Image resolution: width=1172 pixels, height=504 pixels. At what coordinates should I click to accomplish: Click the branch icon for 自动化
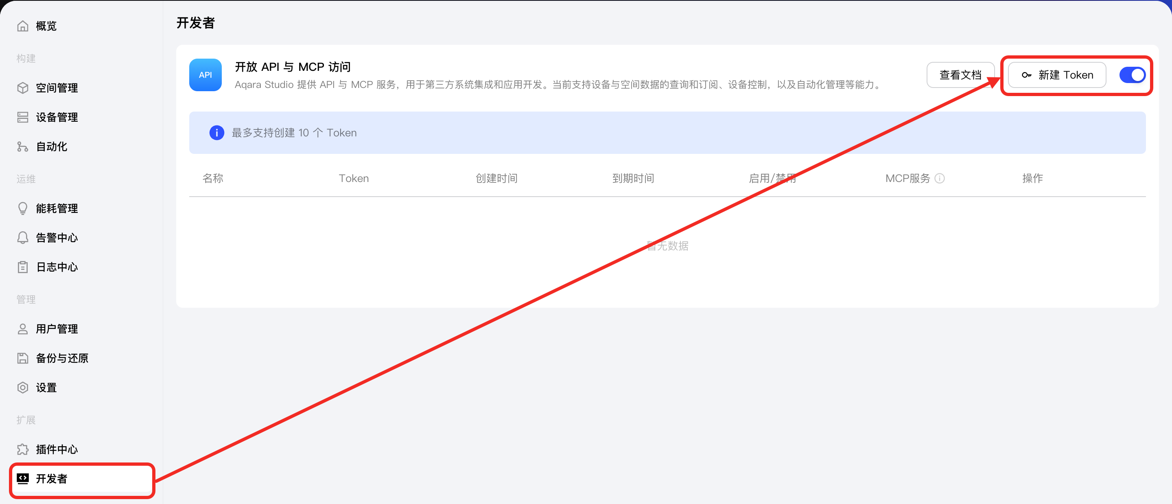(23, 147)
